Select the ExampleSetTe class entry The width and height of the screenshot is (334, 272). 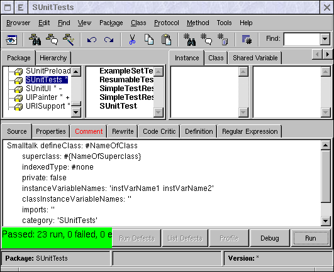click(x=126, y=71)
